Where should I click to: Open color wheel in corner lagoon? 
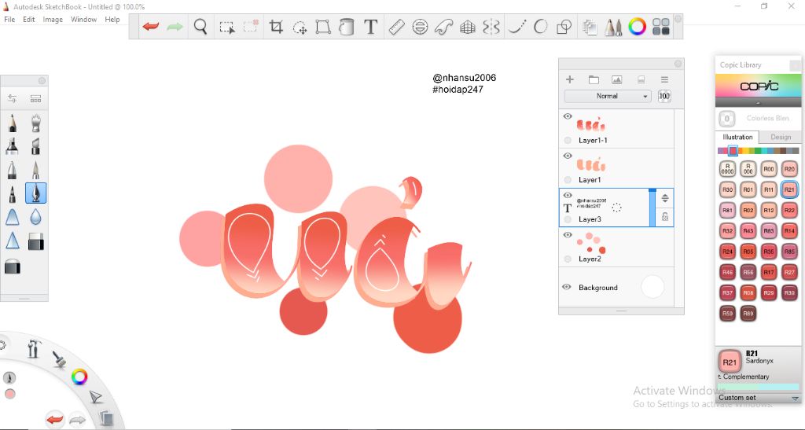point(79,377)
